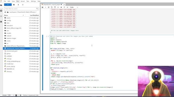Click the workspace breadcrumb link
The height and width of the screenshot is (97, 174).
click(13, 12)
